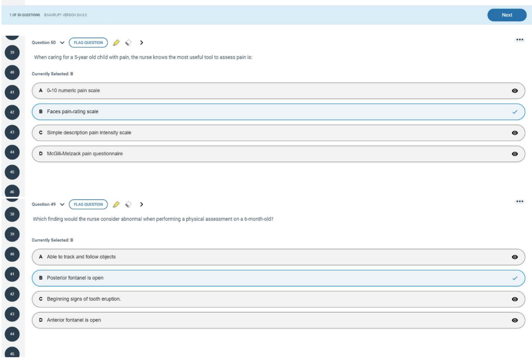Jump to question 42 in upper navigator

[12, 112]
